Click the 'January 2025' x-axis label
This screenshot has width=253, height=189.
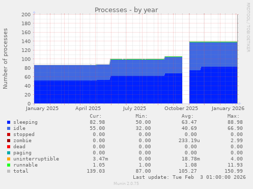coord(42,109)
